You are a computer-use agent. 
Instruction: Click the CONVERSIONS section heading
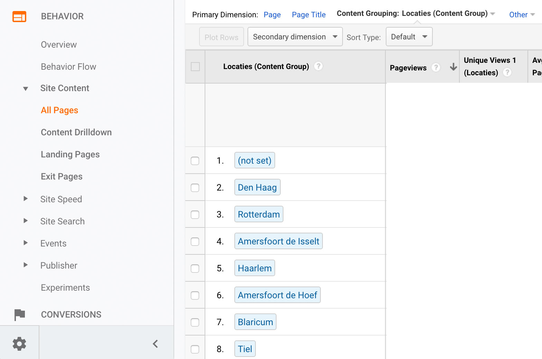pyautogui.click(x=71, y=314)
